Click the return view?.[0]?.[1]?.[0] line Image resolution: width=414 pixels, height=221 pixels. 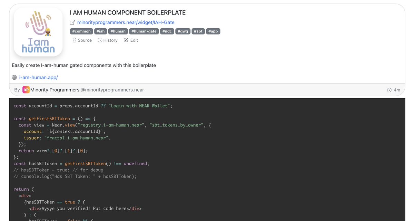[x=53, y=151]
